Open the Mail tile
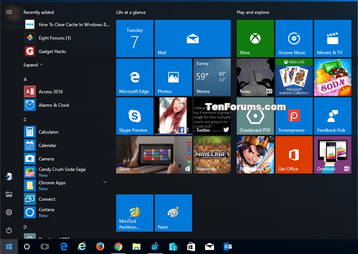Viewport: 358px width, 254px height. pyautogui.click(x=193, y=38)
